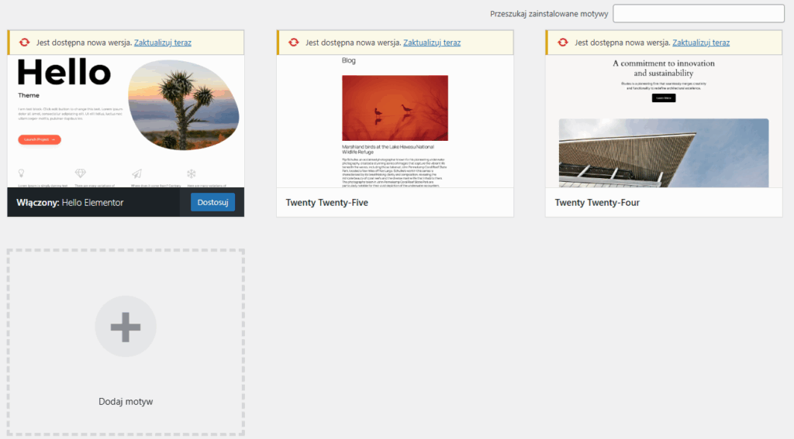794x439 pixels.
Task: Select the Twenty Twenty-Five theme name
Action: pos(326,203)
